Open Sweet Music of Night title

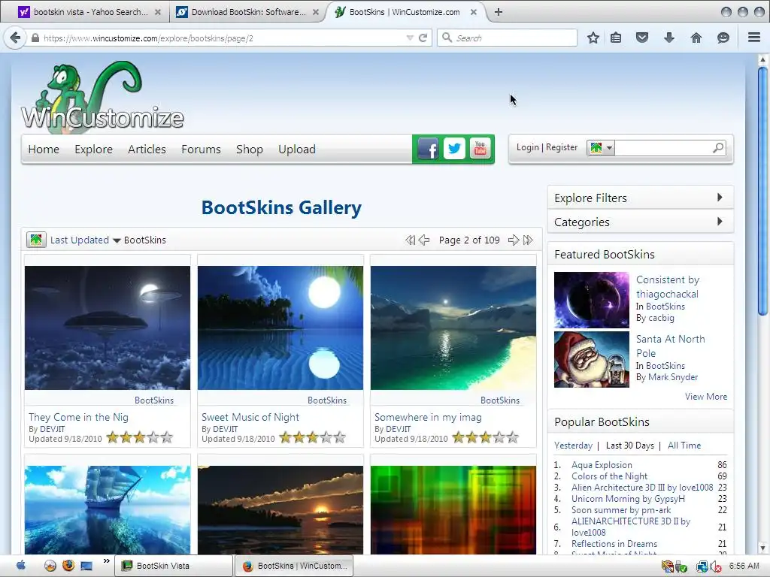[x=250, y=417]
